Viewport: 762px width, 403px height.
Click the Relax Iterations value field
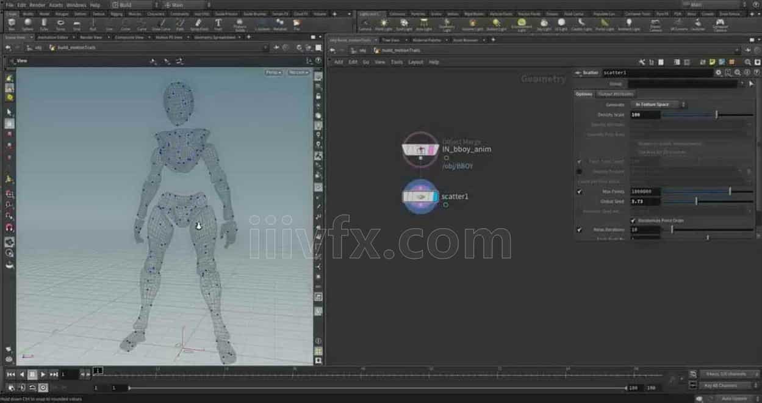tap(645, 230)
